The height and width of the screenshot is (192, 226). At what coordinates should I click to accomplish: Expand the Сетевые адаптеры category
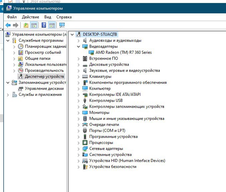78,149
